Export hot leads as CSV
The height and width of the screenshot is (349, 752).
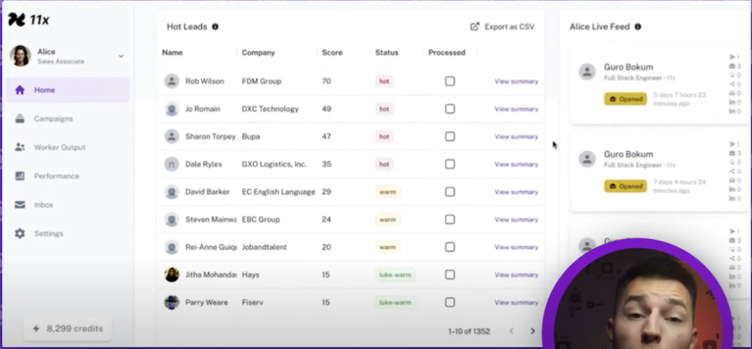coord(502,27)
